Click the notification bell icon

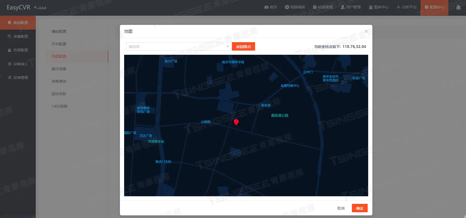[x=458, y=7]
